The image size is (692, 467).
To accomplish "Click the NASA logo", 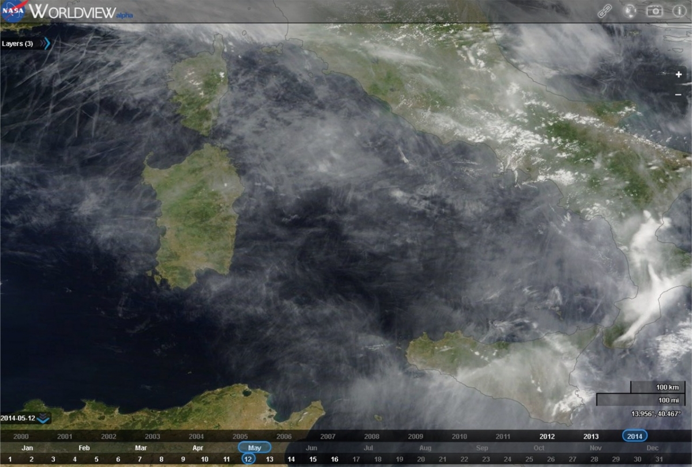I will pyautogui.click(x=13, y=11).
